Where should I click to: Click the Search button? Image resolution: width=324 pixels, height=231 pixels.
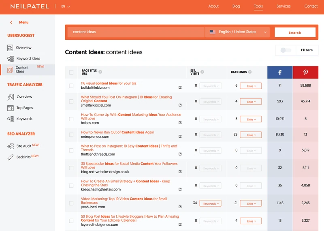[295, 32]
